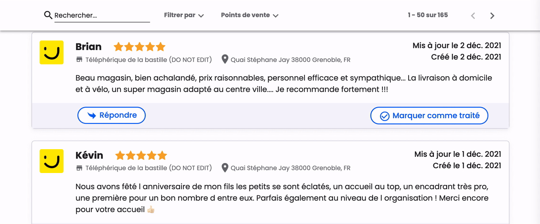Click Quai Stéphane Jay address in Kévin's review
The width and height of the screenshot is (540, 224).
291,168
